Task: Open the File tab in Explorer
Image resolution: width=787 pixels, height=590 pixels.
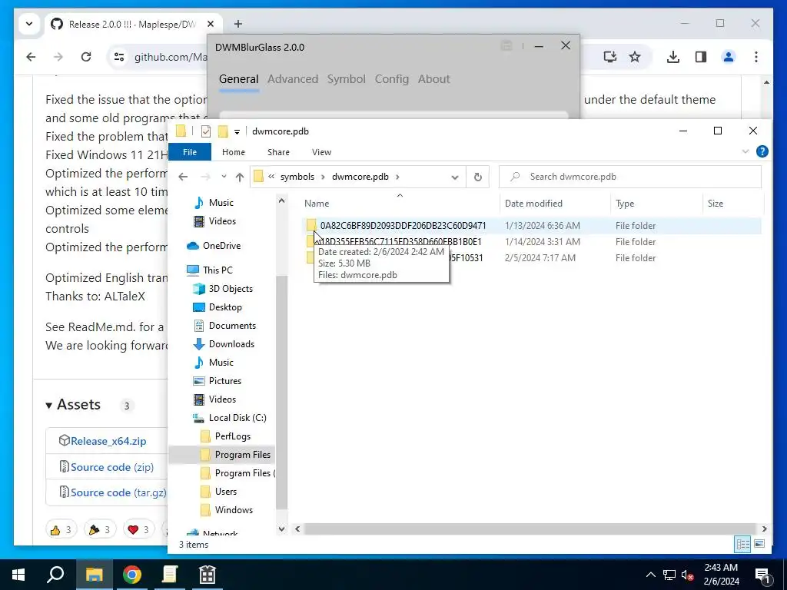Action: click(190, 152)
